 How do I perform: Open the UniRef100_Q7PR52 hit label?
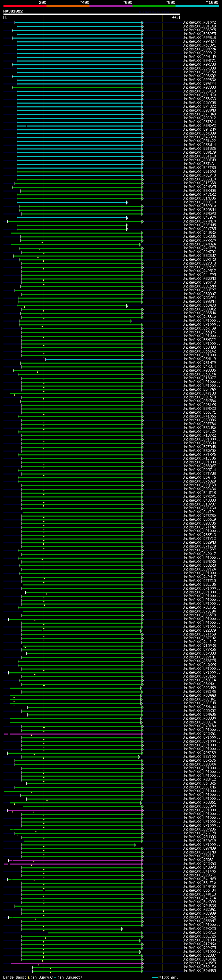coord(199,917)
